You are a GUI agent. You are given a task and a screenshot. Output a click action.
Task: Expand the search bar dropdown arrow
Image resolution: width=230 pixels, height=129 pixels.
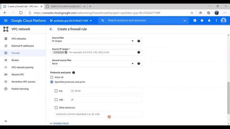[x=185, y=21]
